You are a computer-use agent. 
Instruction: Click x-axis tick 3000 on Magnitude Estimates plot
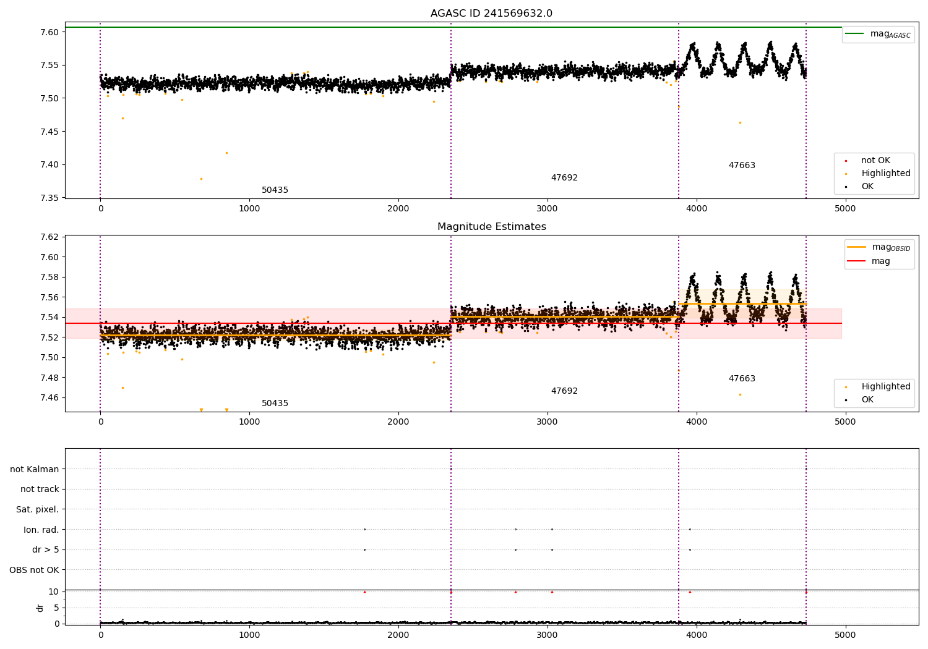click(x=548, y=422)
